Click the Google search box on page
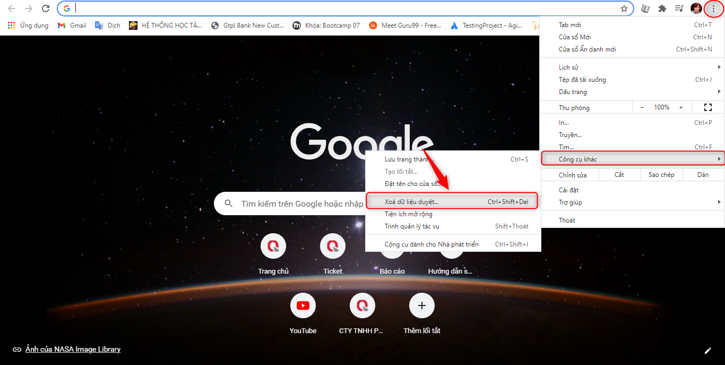Screen dimensions: 725x365 (x=289, y=203)
